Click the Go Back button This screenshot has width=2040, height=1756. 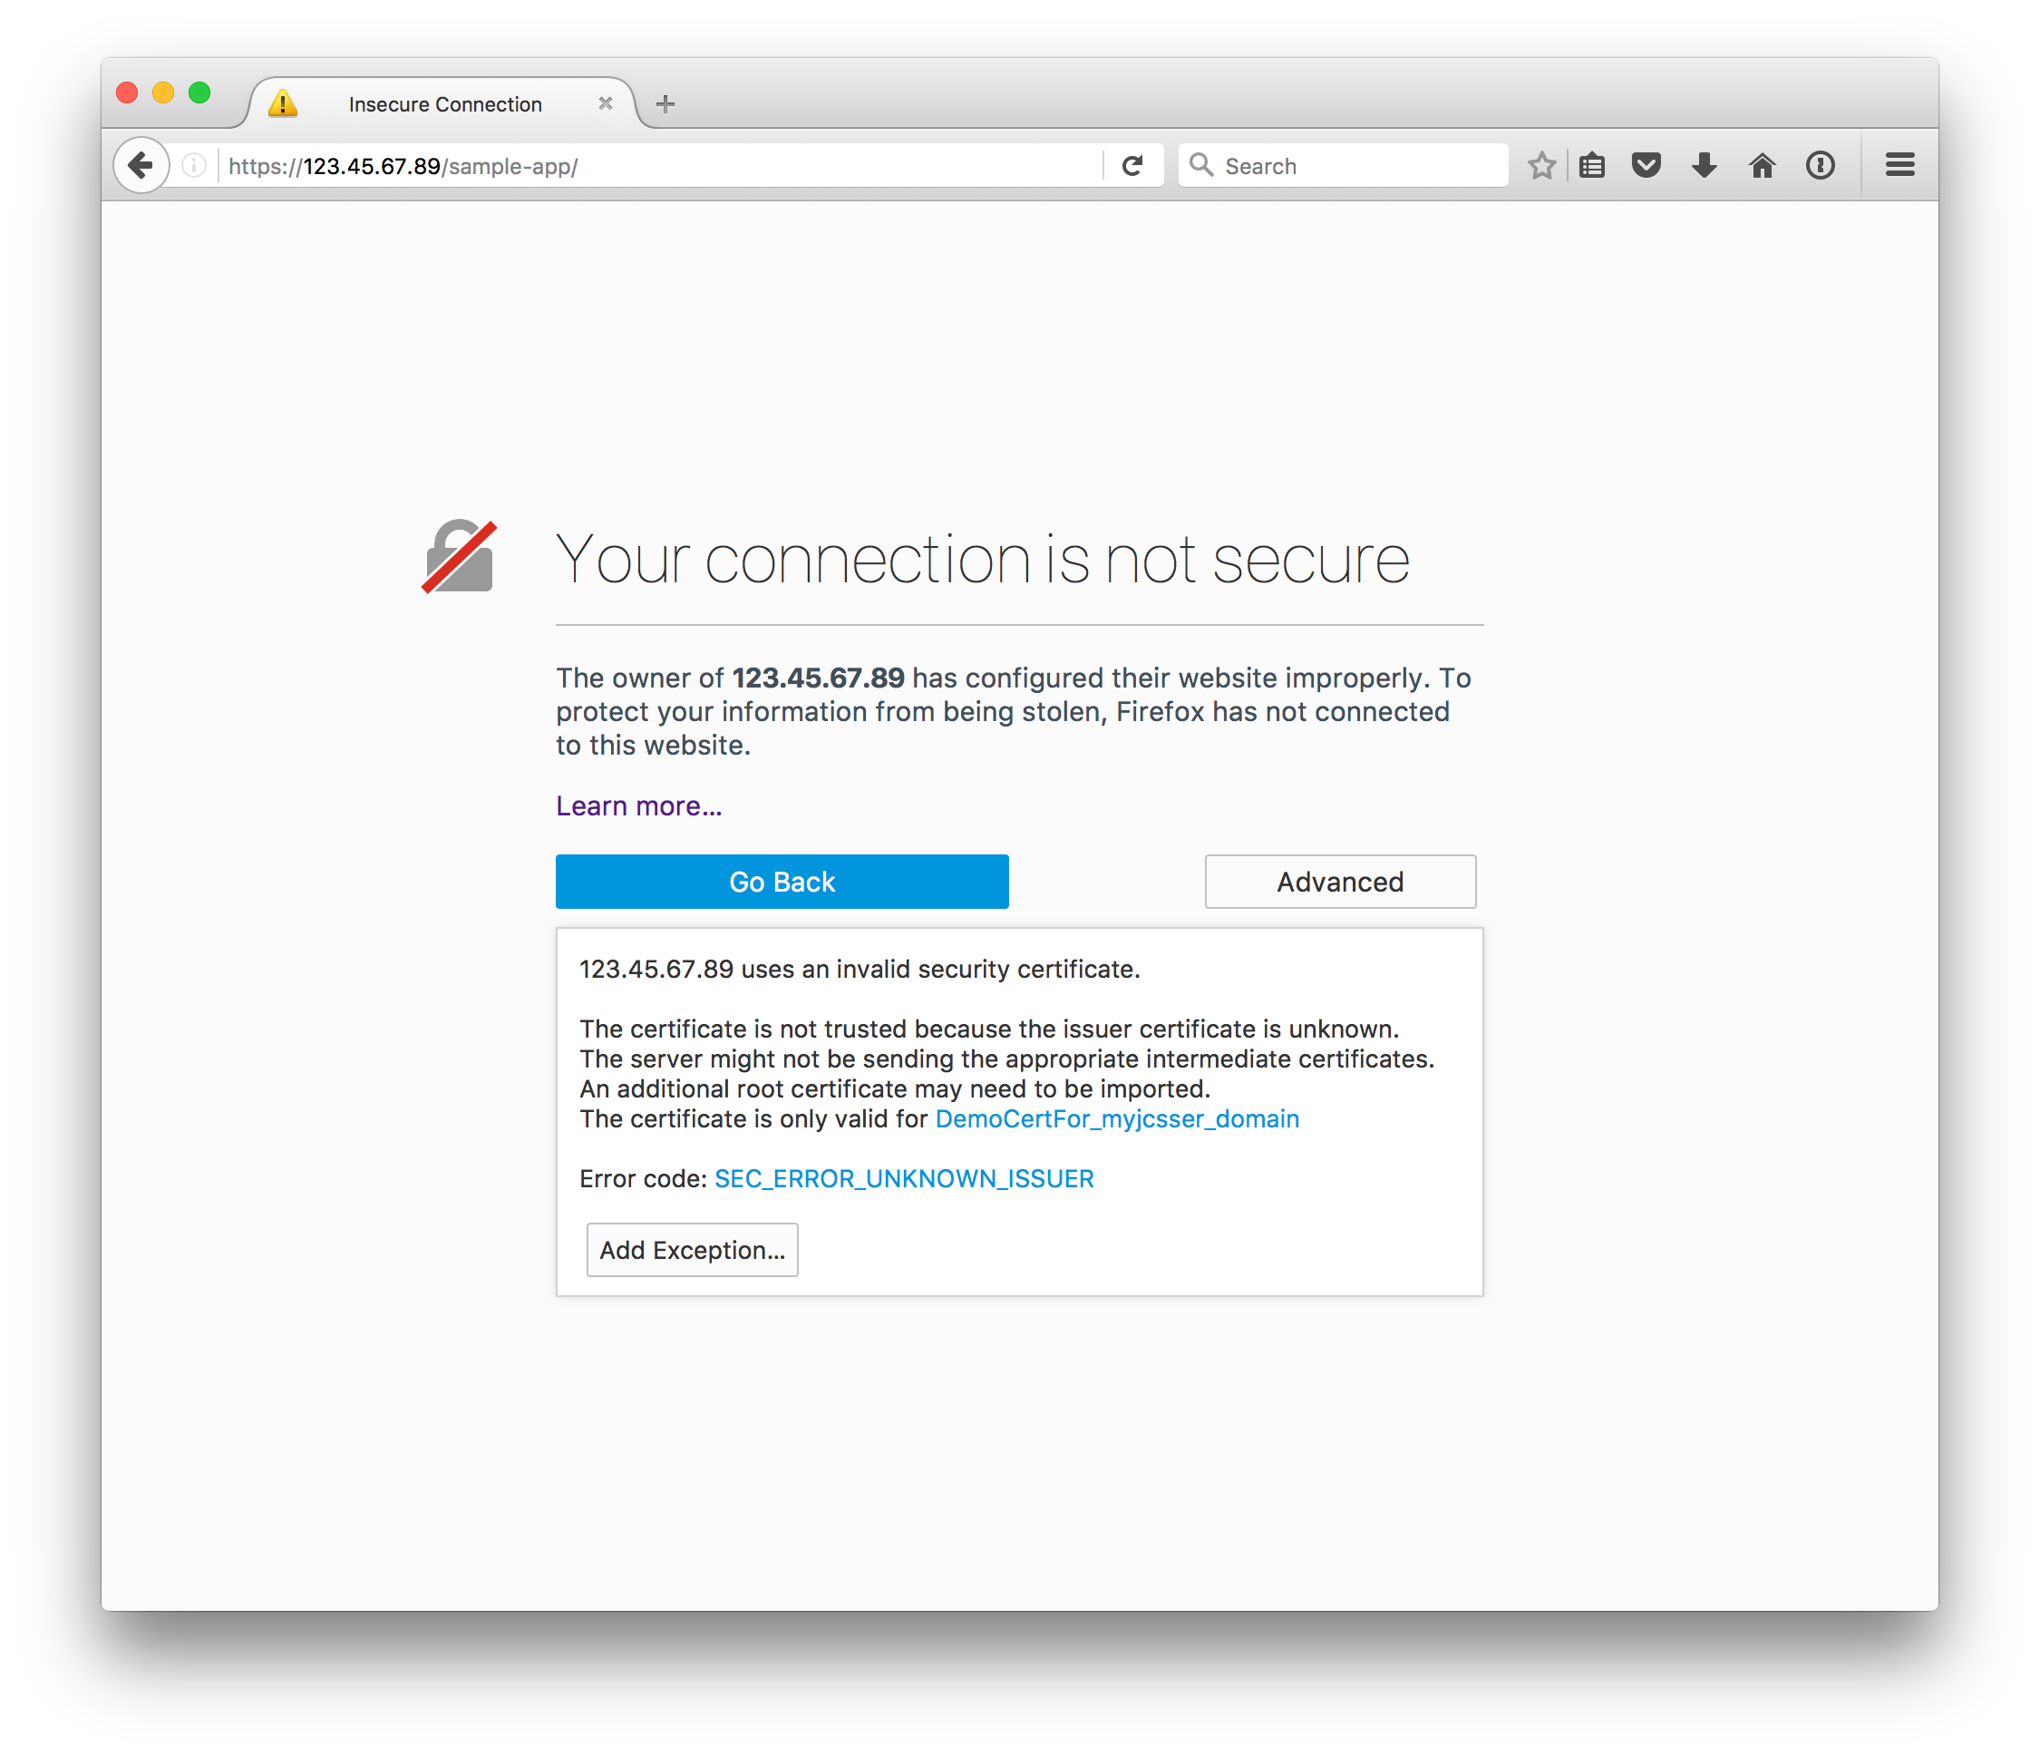point(782,882)
